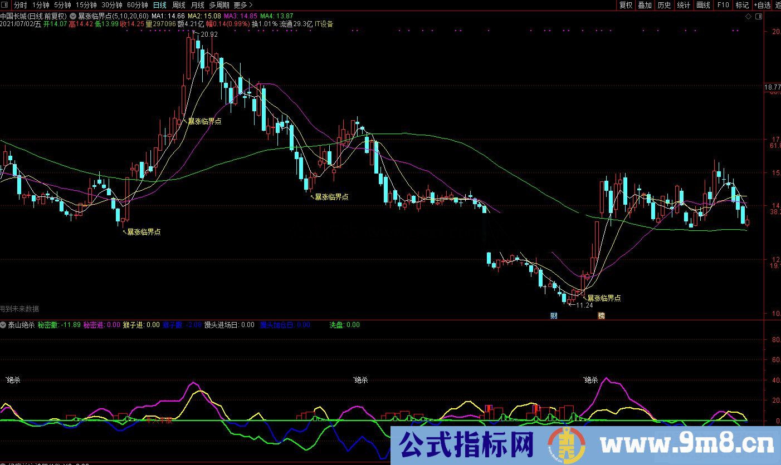Click the 秘密撤: -11.89 value
781x465 pixels.
pos(59,325)
